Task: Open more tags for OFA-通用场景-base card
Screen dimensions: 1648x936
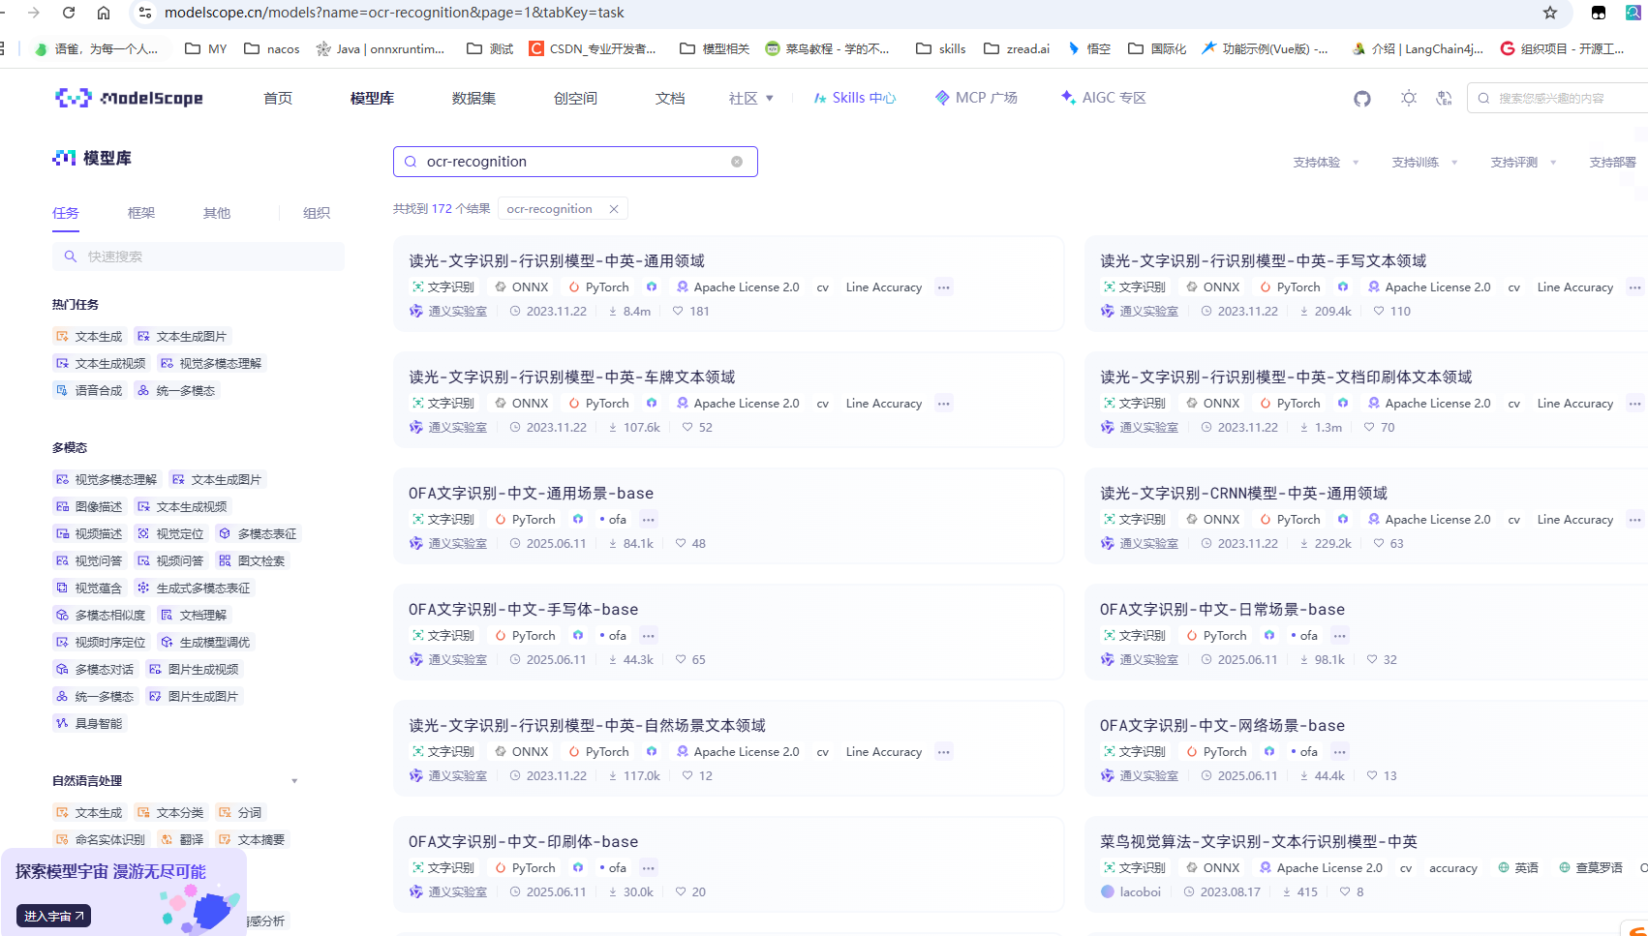Action: 648,520
